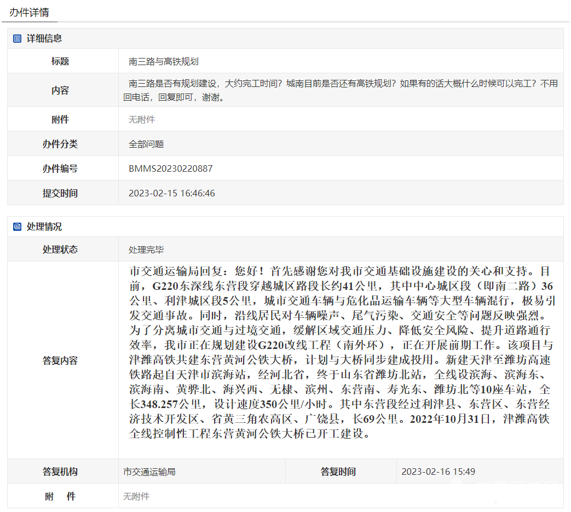
Task: Click the icon beside 详细信息 header
Action: click(17, 39)
